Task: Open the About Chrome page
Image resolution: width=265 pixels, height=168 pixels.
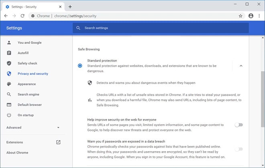Action: coord(17,153)
